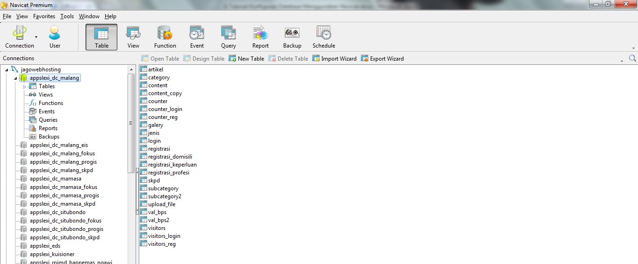The width and height of the screenshot is (638, 264).
Task: Open the Query object icon
Action: point(229,37)
